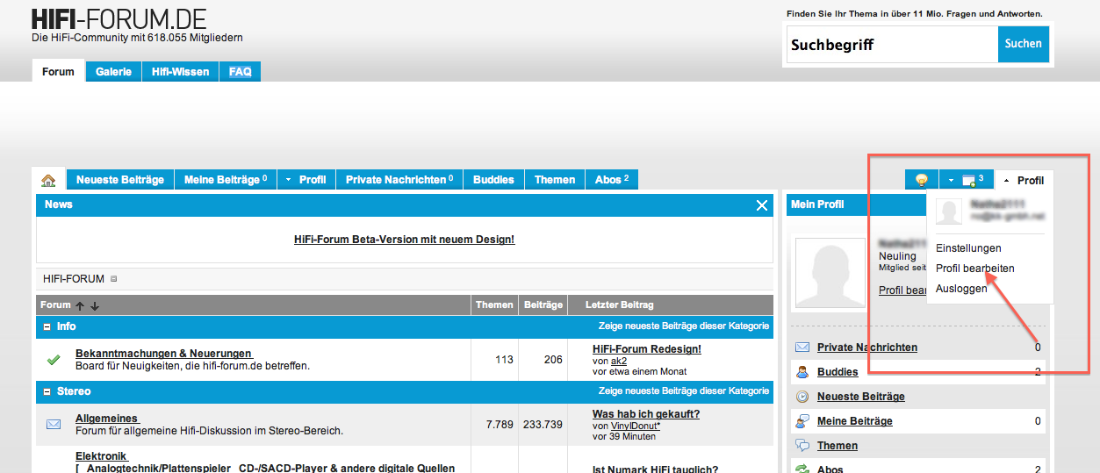
Task: Open Meine Beiträge link in sidebar
Action: 855,421
